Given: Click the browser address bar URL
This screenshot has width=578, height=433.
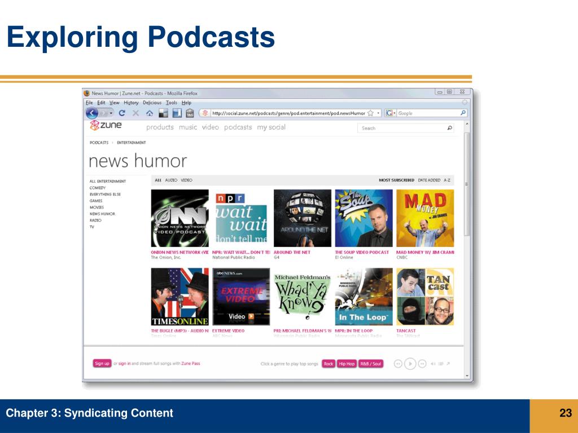Looking at the screenshot, I should pos(288,113).
